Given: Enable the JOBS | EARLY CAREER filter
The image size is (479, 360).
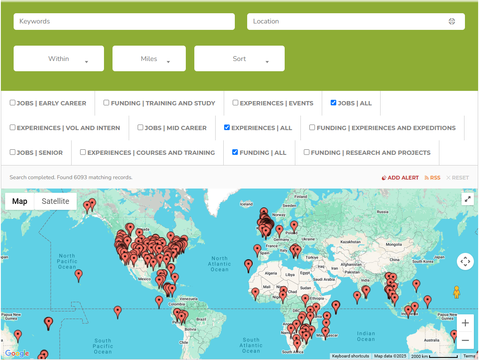Looking at the screenshot, I should click(x=12, y=102).
